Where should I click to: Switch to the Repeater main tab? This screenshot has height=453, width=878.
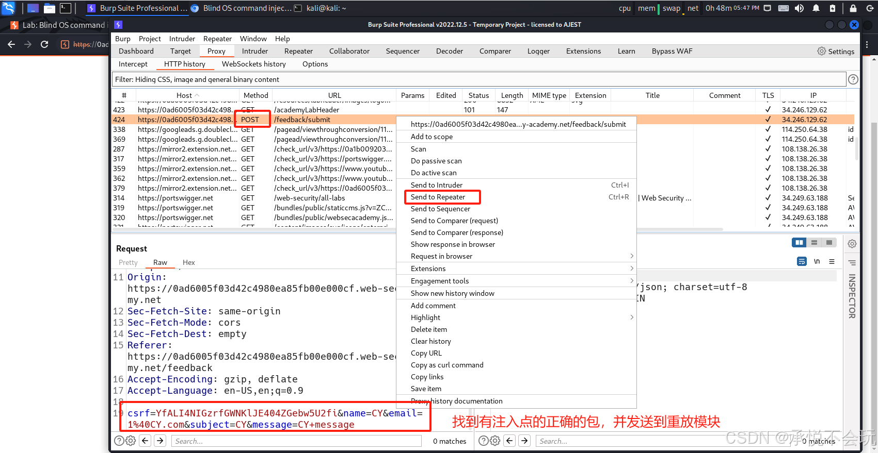(298, 51)
